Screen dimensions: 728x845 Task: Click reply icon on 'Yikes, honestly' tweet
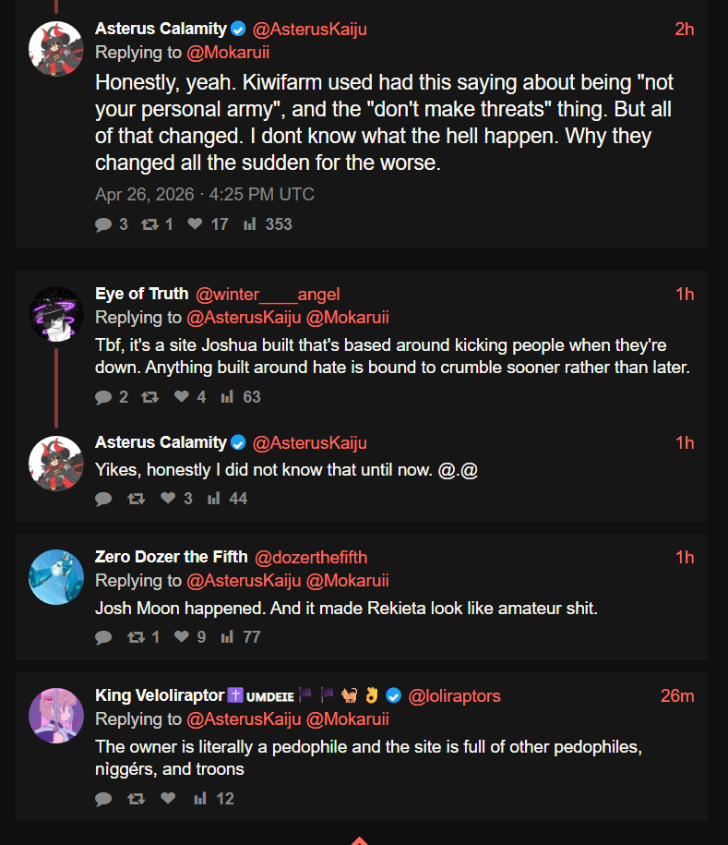pos(102,499)
